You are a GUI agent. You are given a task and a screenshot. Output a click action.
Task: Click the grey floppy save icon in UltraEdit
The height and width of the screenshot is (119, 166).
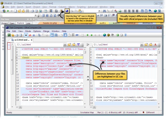tap(27, 11)
